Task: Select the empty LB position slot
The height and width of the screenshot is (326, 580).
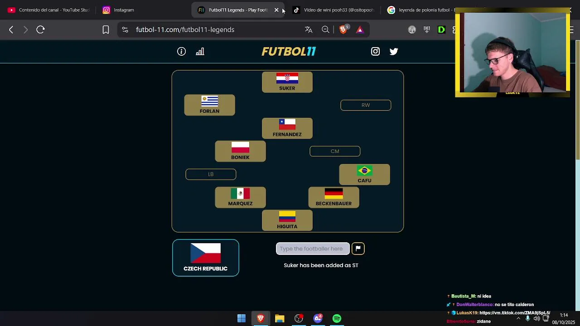Action: pos(211,174)
